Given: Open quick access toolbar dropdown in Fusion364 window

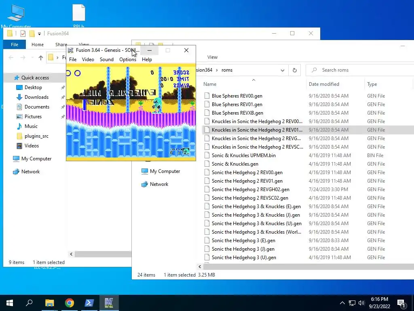Looking at the screenshot, I should coord(39,34).
